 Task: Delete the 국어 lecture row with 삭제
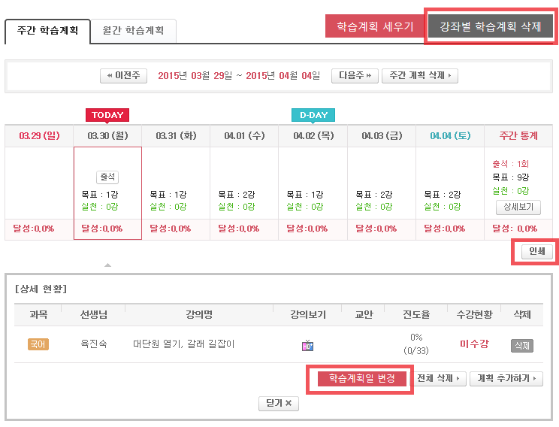tap(521, 345)
